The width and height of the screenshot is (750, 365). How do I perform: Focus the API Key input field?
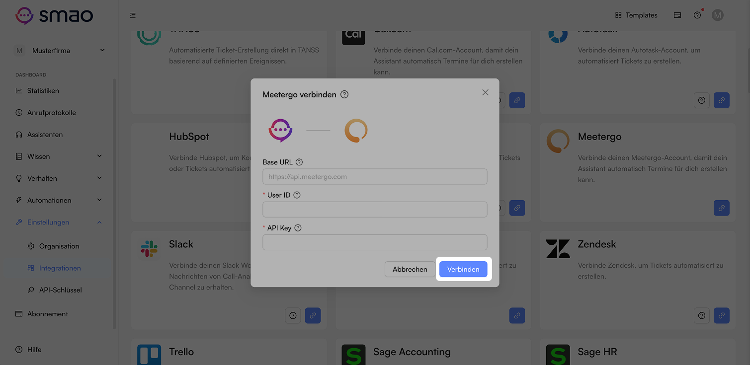click(375, 242)
